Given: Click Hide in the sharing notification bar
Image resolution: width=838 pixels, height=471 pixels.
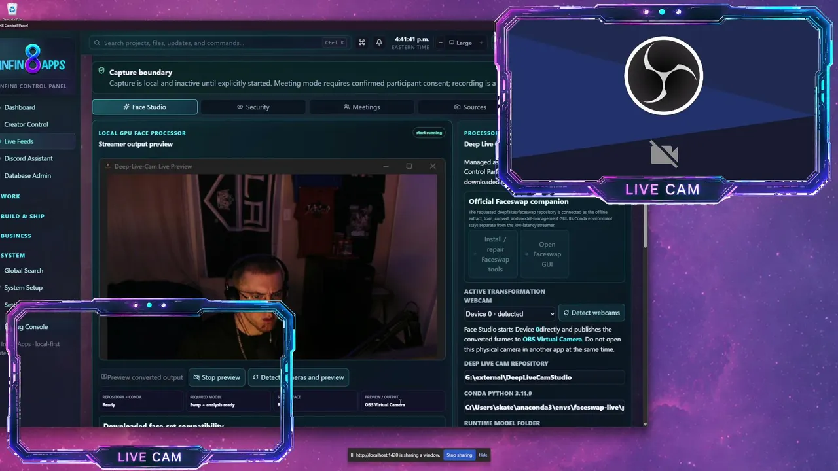Looking at the screenshot, I should (x=483, y=455).
